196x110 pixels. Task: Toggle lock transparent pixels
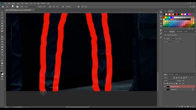click(x=168, y=83)
